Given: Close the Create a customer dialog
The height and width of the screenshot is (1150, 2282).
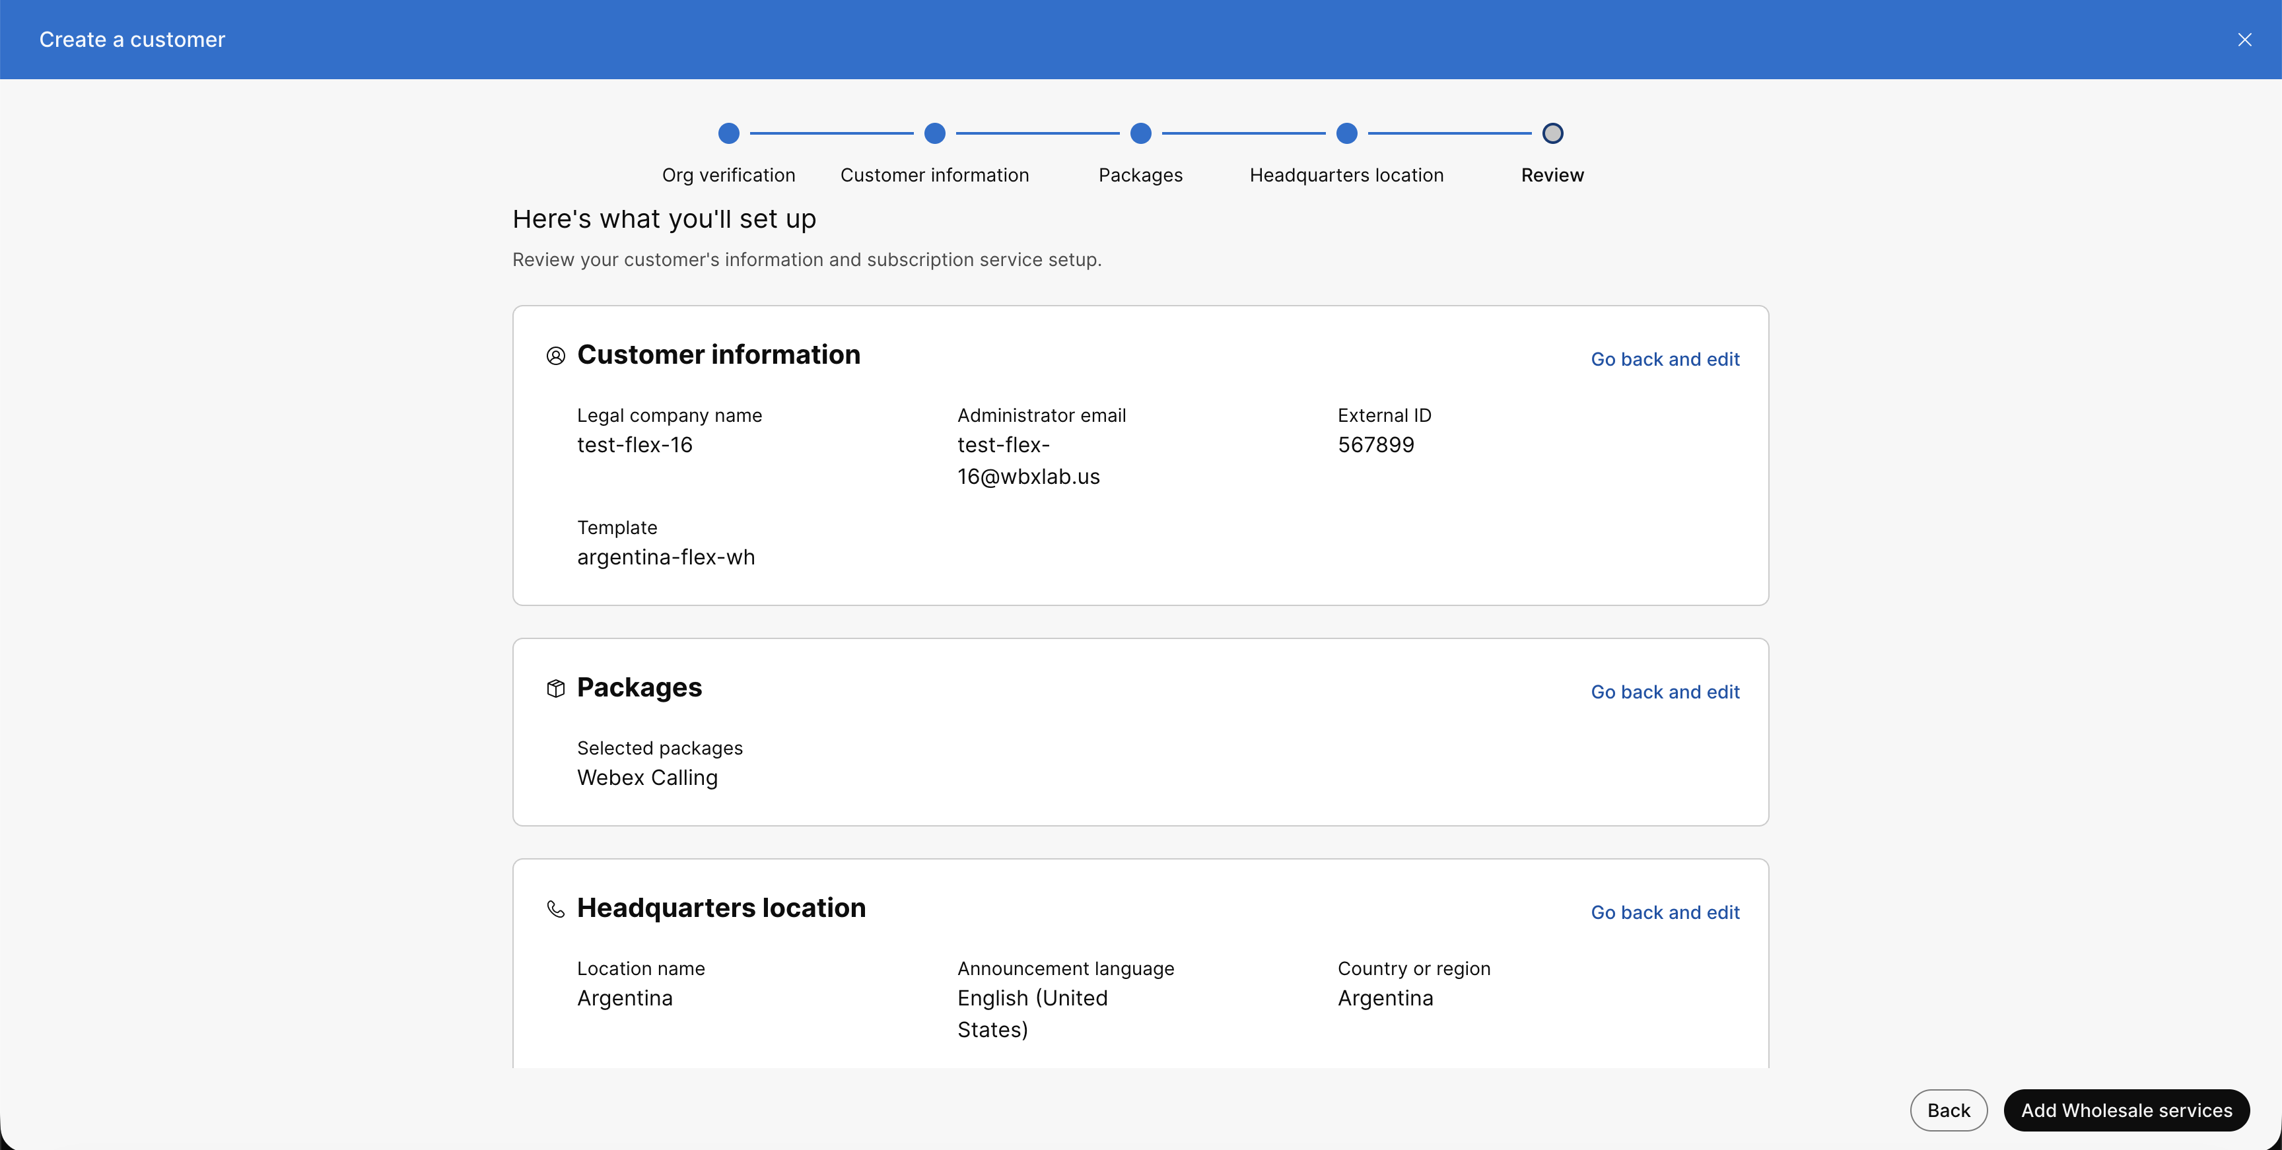Looking at the screenshot, I should click(2246, 39).
